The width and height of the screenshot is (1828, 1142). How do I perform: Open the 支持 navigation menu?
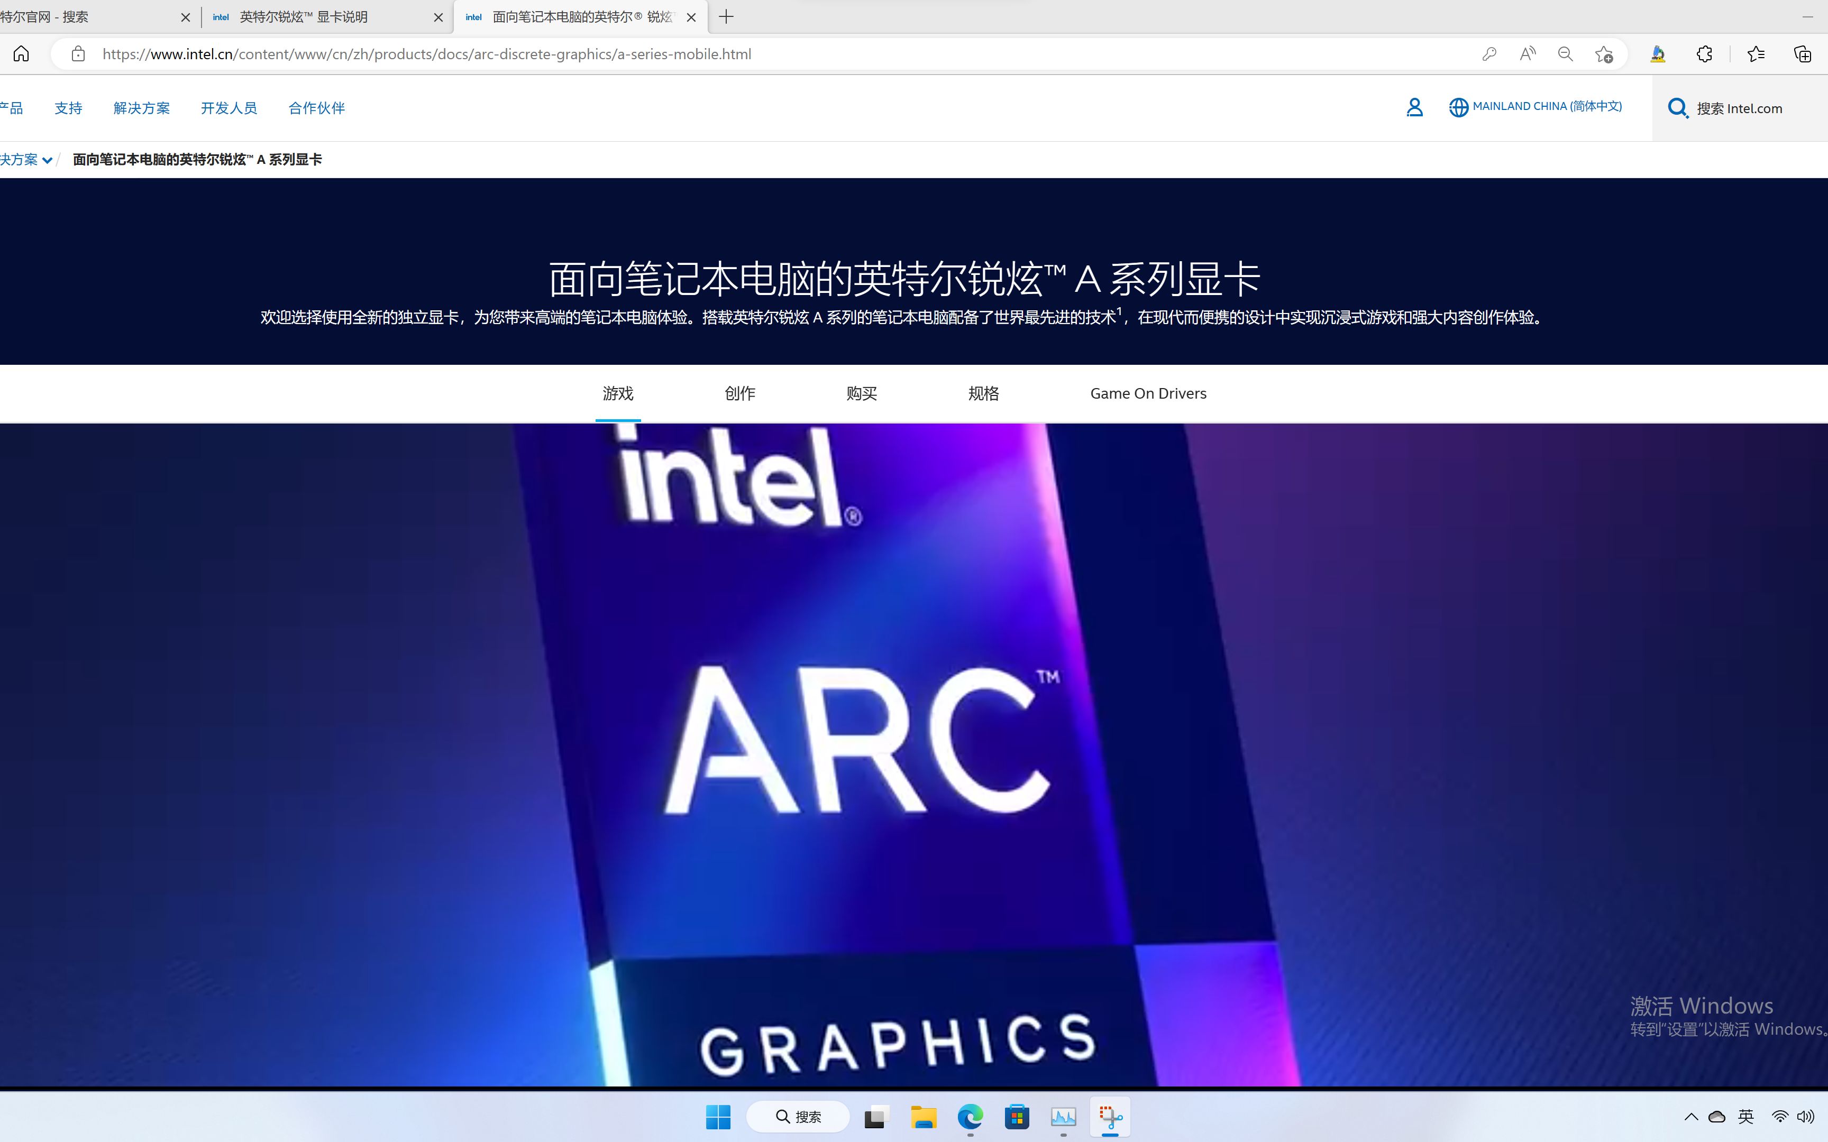tap(68, 108)
